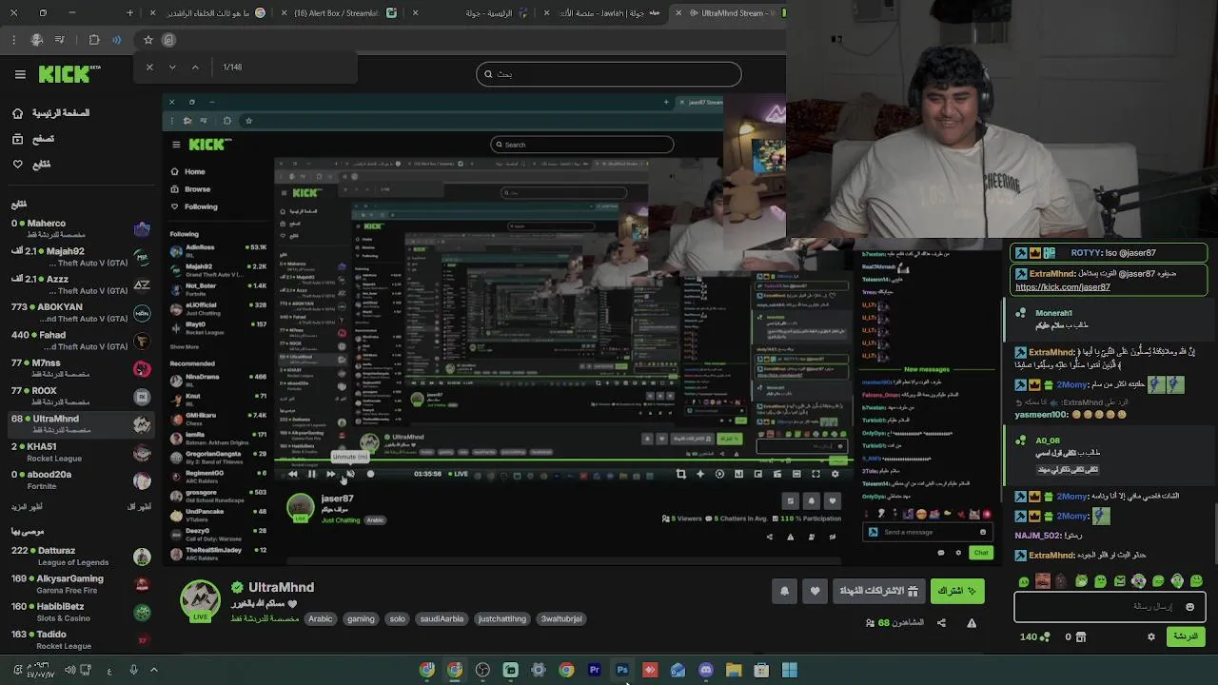The image size is (1218, 685).
Task: Close the find-in-page bar
Action: (x=149, y=67)
